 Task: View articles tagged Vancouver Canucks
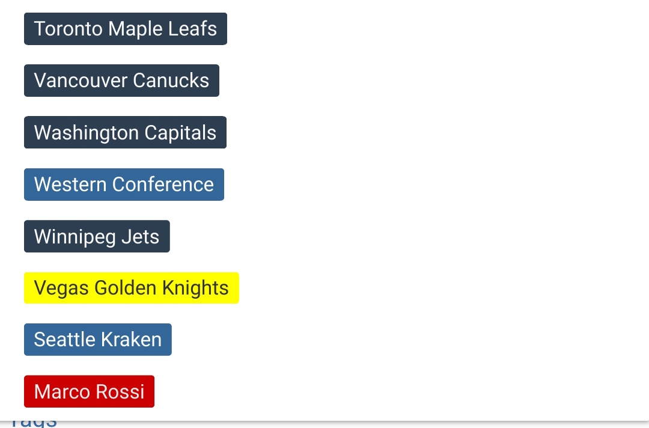pyautogui.click(x=121, y=81)
